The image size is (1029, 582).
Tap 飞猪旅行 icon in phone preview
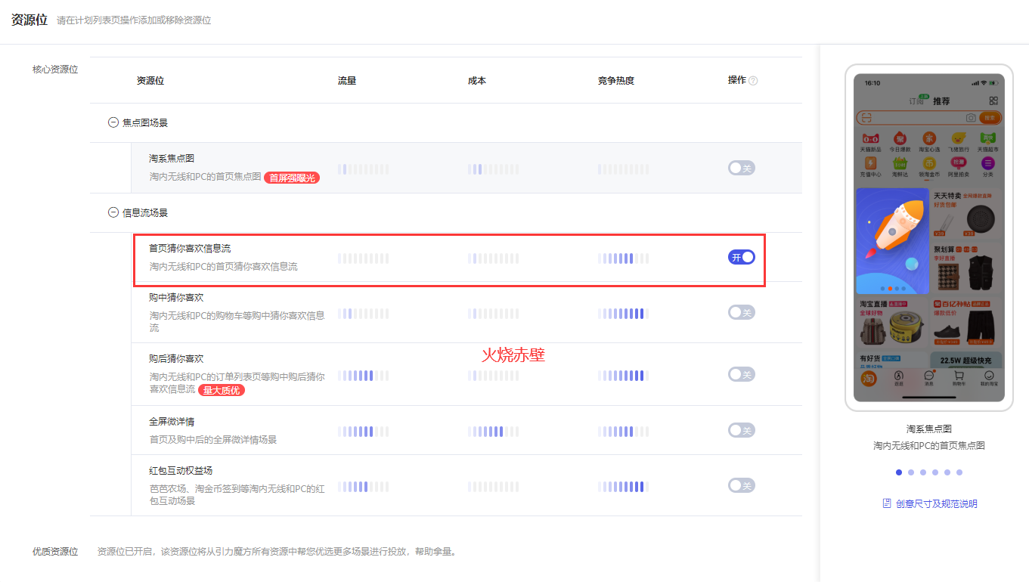[959, 138]
